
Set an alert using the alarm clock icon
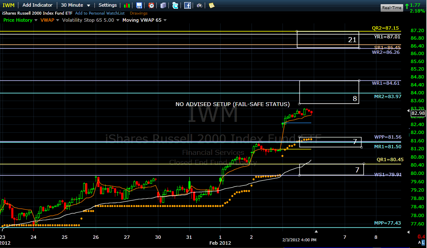coord(151,5)
